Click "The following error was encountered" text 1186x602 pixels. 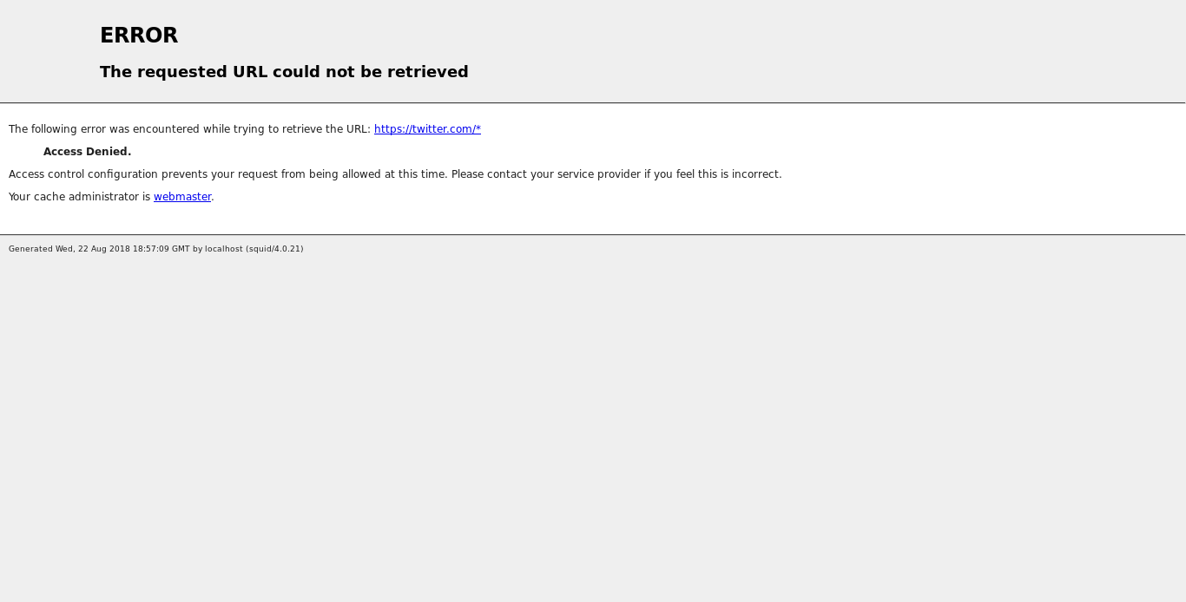coord(189,129)
